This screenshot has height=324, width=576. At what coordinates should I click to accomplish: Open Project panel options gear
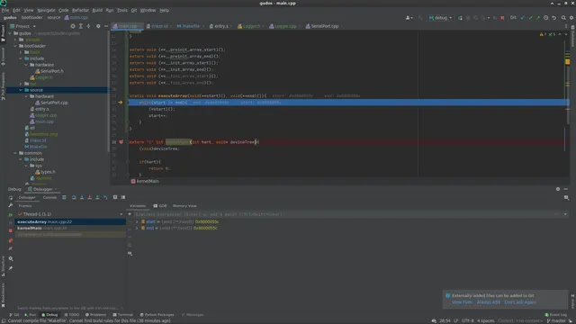[x=98, y=26]
